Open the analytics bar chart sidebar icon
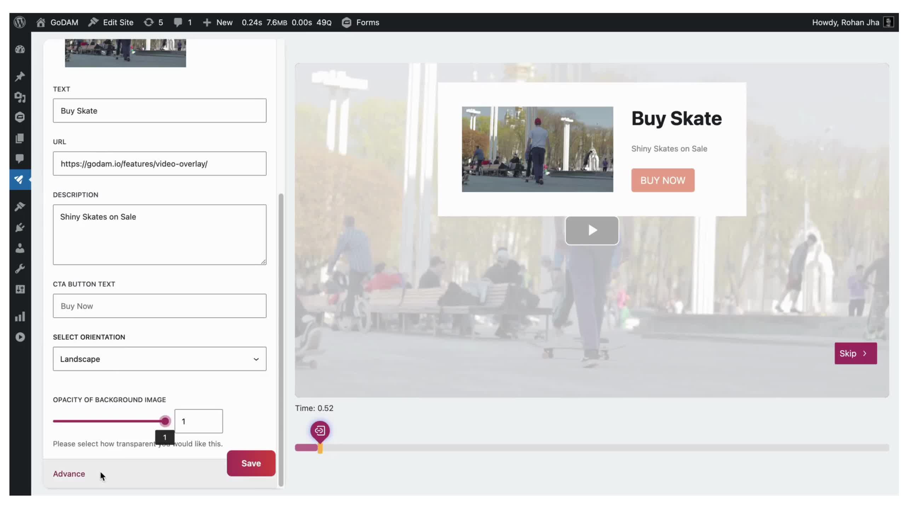Viewport: 906px width, 510px height. [x=20, y=316]
